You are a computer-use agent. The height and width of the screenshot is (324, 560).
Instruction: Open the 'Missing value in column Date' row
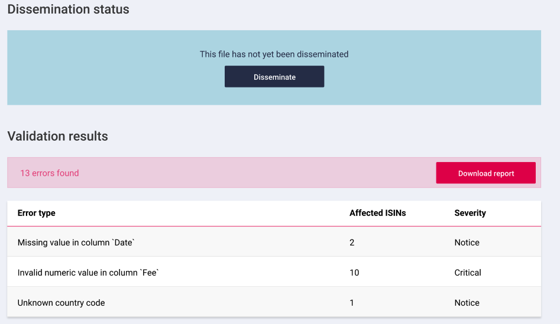(x=274, y=241)
